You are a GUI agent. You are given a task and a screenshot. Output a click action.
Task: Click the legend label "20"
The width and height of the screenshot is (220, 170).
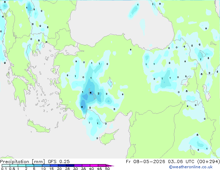click(59, 169)
